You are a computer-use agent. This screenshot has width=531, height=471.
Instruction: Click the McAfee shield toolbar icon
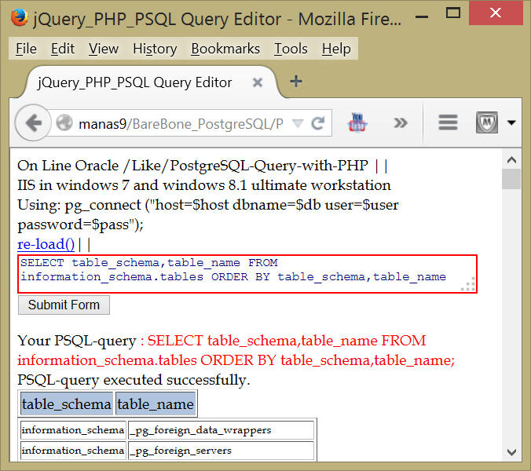[487, 122]
